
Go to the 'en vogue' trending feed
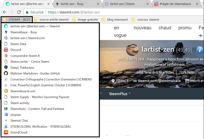tap(120, 31)
